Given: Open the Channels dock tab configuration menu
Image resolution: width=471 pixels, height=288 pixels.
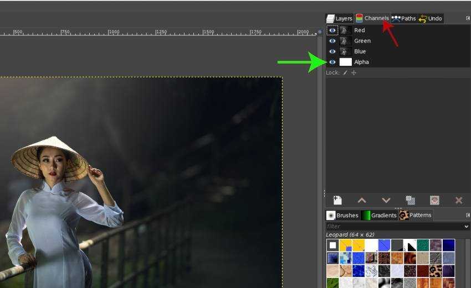Looking at the screenshot, I should click(x=468, y=18).
